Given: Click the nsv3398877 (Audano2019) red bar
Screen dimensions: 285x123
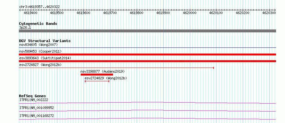Looking at the screenshot, I should (x=97, y=75).
